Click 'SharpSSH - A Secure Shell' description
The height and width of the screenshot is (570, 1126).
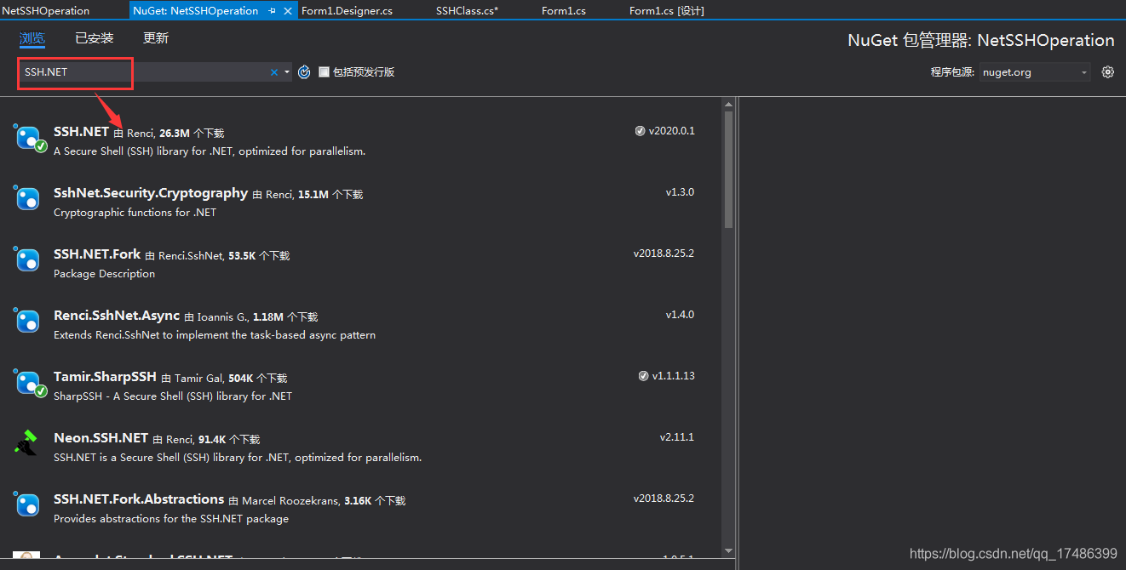(173, 396)
